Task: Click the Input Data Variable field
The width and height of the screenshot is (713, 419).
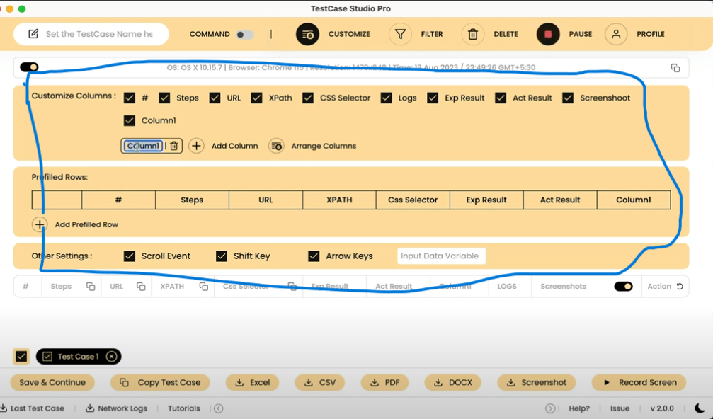Action: pos(441,256)
